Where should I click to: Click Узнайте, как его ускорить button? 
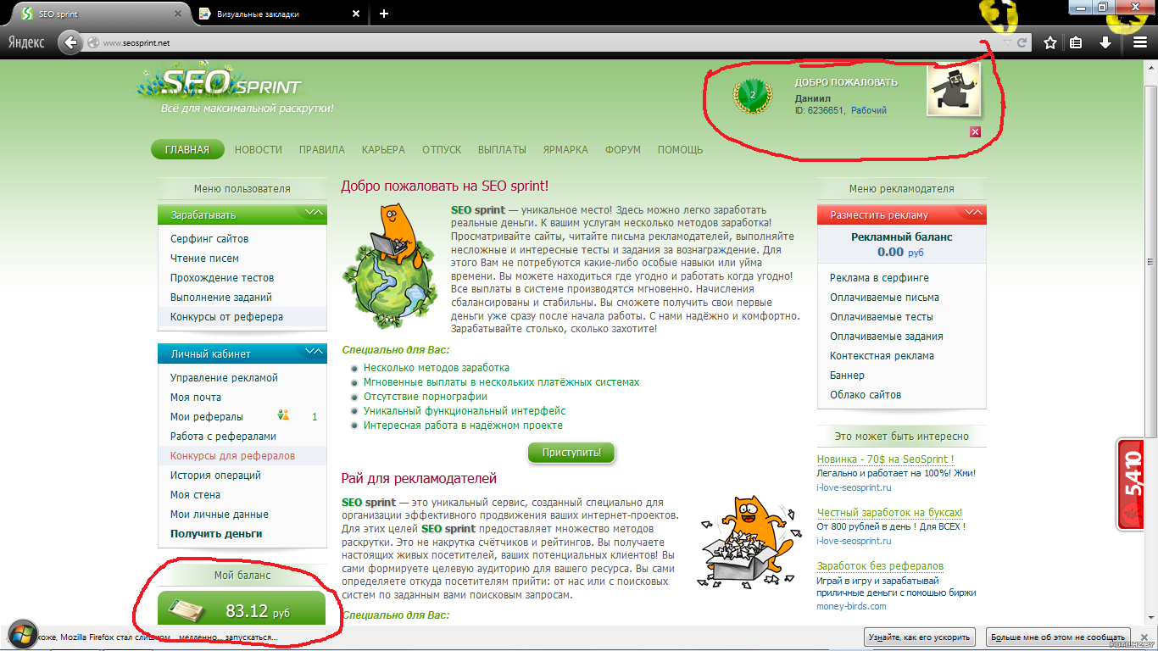point(920,637)
